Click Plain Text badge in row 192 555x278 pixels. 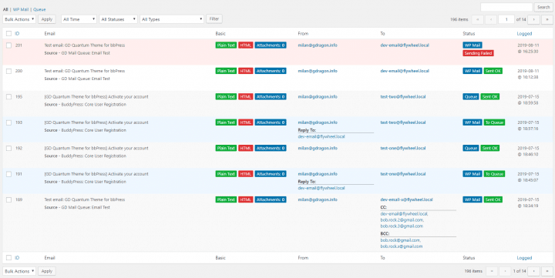(x=226, y=149)
